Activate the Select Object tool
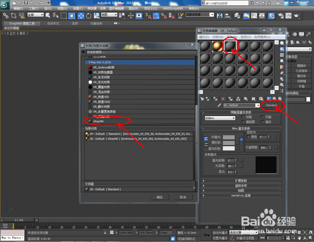Screen dimensions: 314x242 coord(48,15)
